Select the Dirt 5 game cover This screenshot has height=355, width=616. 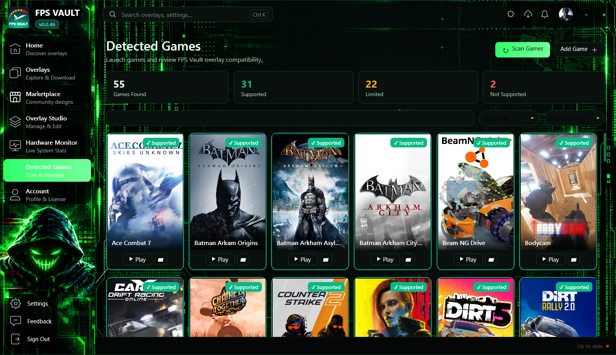[476, 308]
